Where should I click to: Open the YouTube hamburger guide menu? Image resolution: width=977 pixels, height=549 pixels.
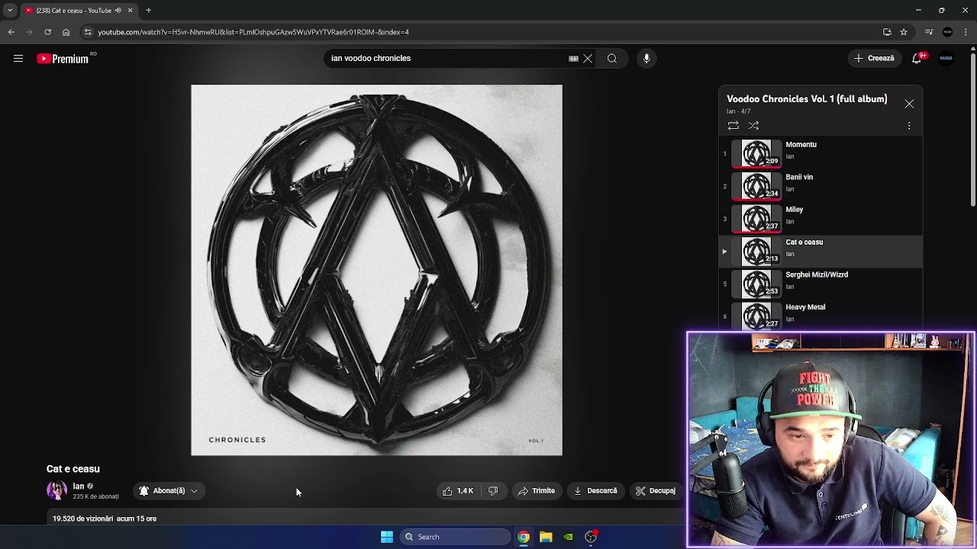pos(18,59)
